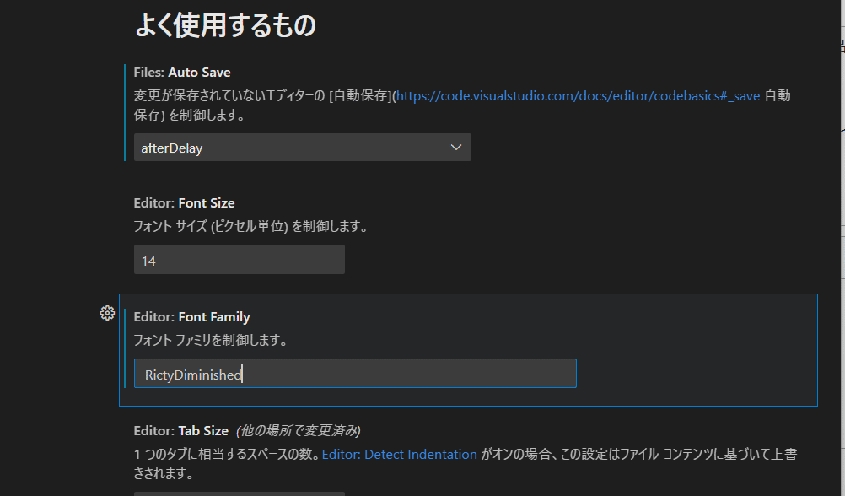
Task: Open the code.visualstudio.com codebasics link
Action: 579,96
